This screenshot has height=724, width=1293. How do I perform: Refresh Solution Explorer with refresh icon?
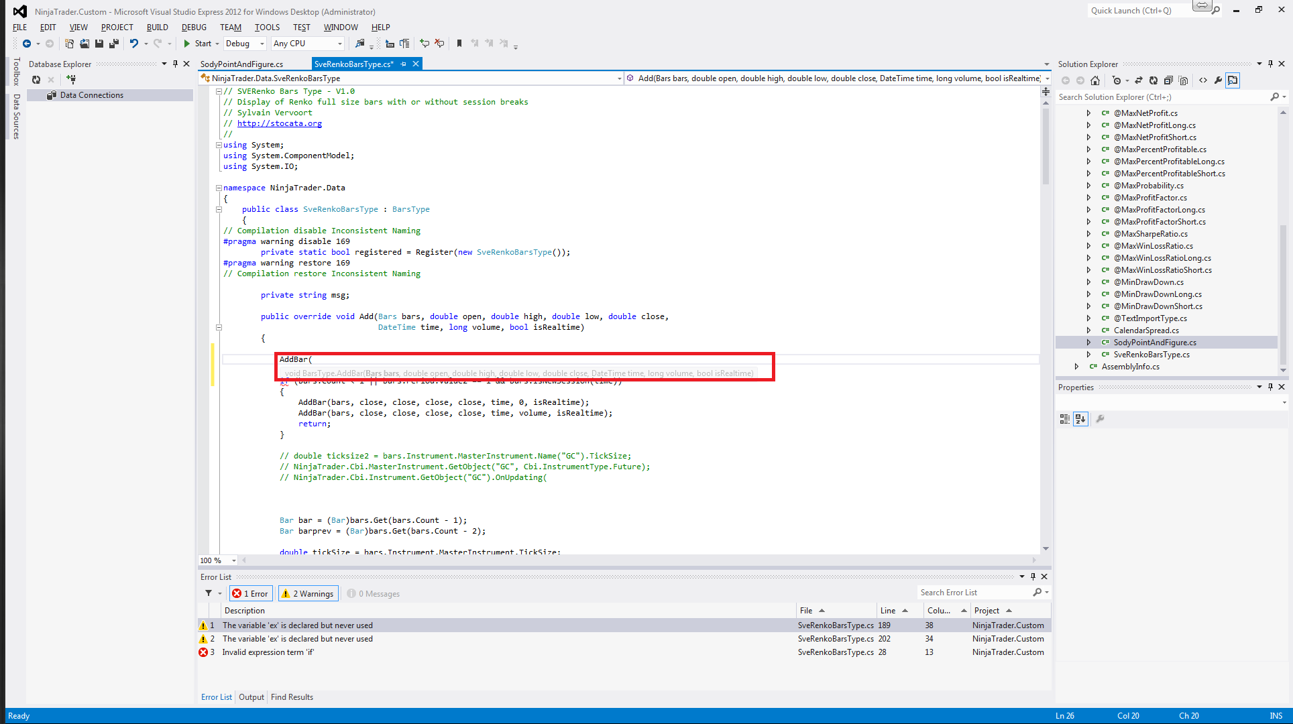coord(1154,80)
